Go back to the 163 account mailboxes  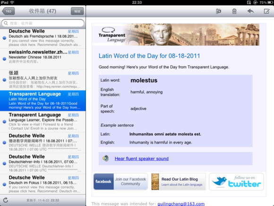[x=8, y=11]
